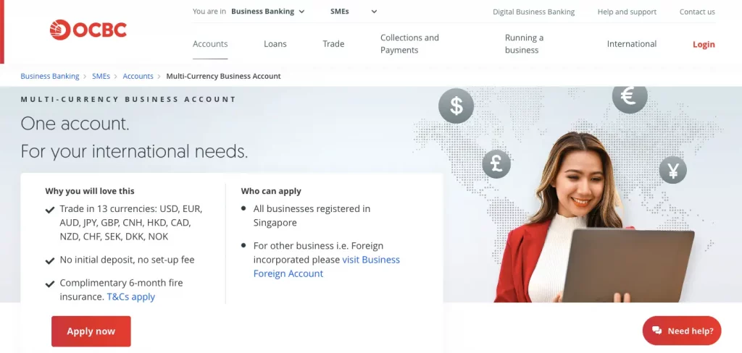
Task: Click 'No initial deposit, no set-up fee' text
Action: (x=128, y=260)
